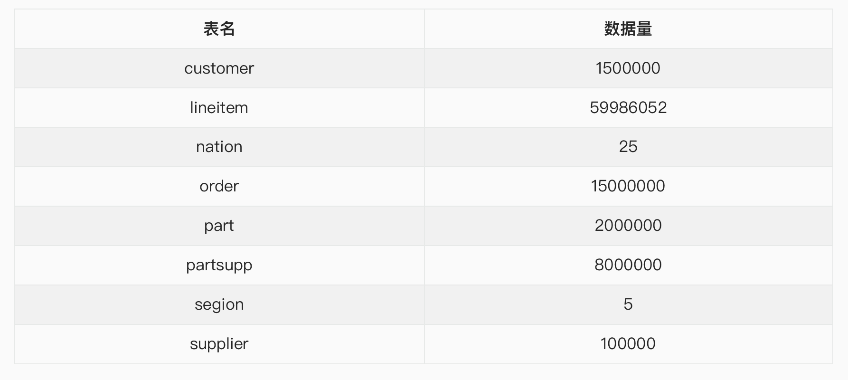
Task: Select the lineitem table name cell
Action: 219,108
